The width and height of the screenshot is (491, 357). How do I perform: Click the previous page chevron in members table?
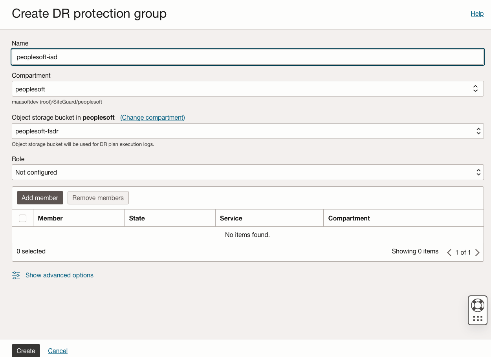click(x=449, y=252)
